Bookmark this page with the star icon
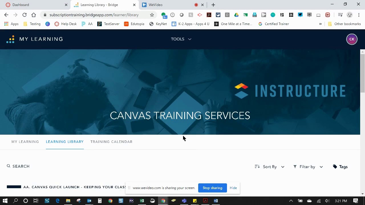Viewport: 365px width, 205px height. coord(152,15)
